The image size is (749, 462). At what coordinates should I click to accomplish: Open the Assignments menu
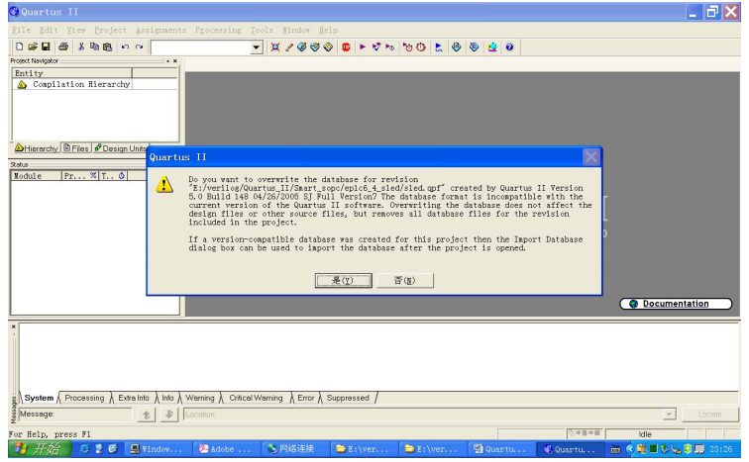[x=160, y=30]
